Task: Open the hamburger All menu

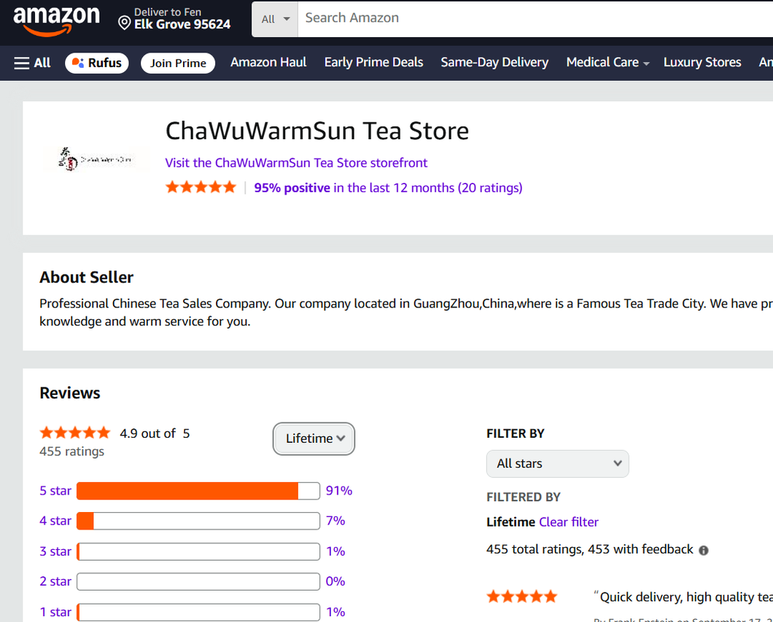Action: [32, 63]
